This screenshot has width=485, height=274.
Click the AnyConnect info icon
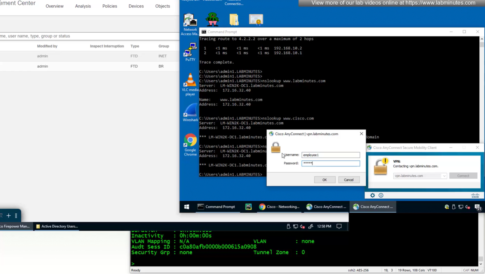[x=381, y=195]
